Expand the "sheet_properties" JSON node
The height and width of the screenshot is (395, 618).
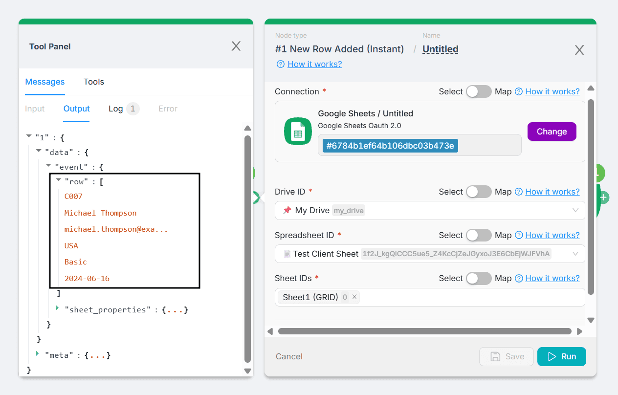click(58, 307)
